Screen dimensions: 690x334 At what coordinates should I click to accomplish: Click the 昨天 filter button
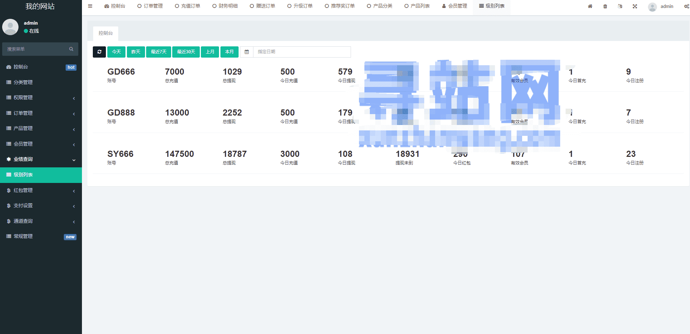click(x=136, y=52)
